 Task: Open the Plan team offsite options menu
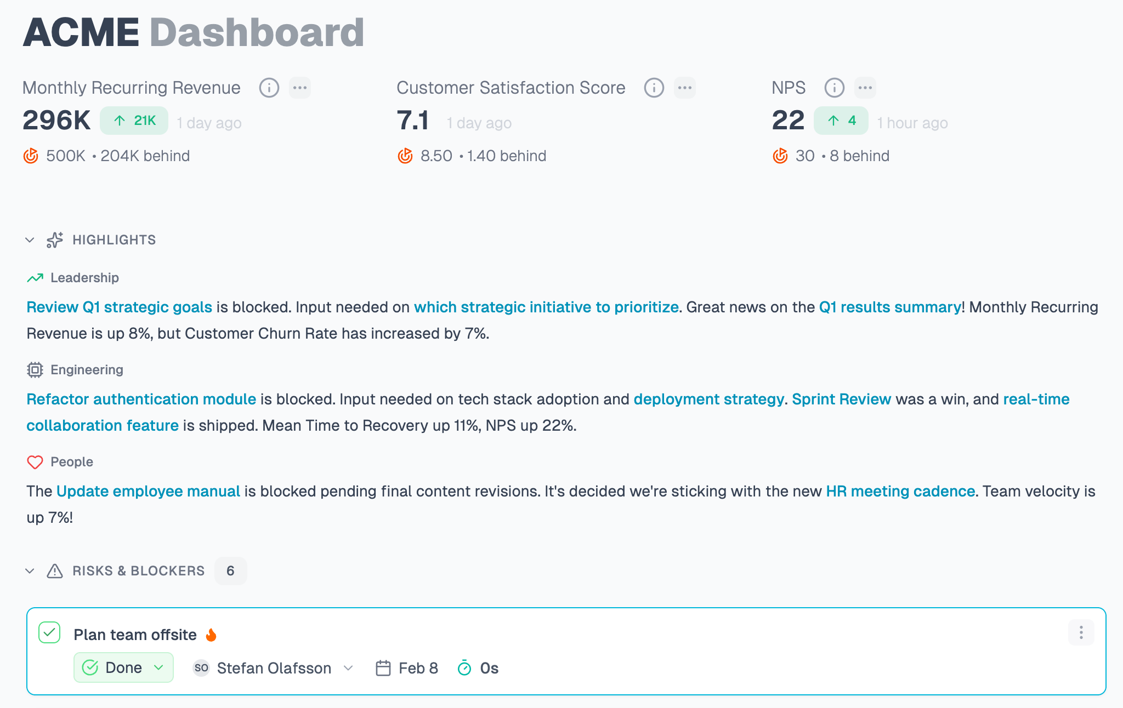pos(1081,633)
